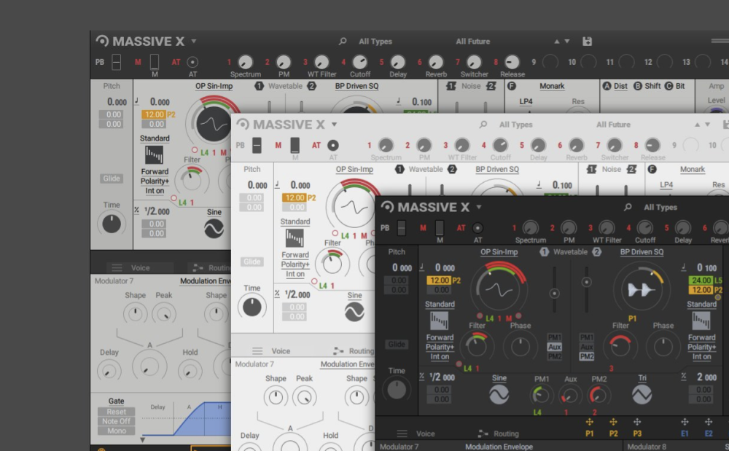Click Noise slot 1 icon in gray window
The width and height of the screenshot is (729, 451).
pyautogui.click(x=451, y=86)
